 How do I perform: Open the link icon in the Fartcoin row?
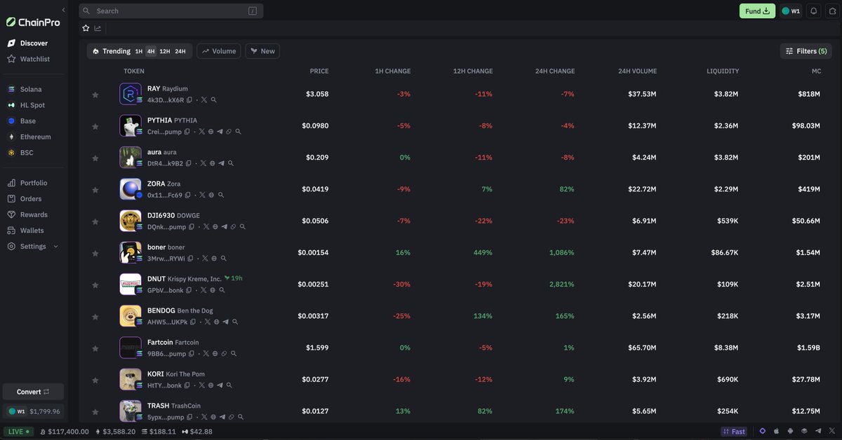pos(224,354)
